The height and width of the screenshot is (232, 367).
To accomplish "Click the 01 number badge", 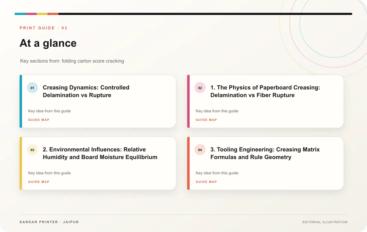I will (x=32, y=88).
